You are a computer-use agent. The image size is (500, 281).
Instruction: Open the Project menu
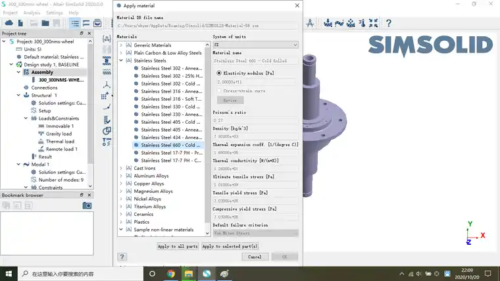(11, 13)
